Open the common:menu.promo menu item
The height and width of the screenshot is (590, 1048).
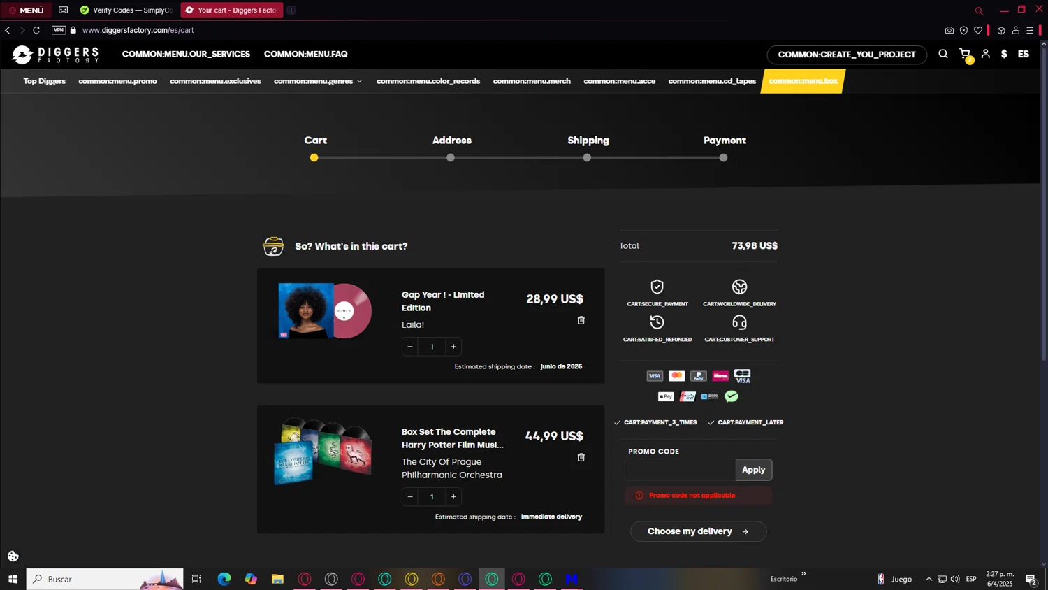click(117, 81)
